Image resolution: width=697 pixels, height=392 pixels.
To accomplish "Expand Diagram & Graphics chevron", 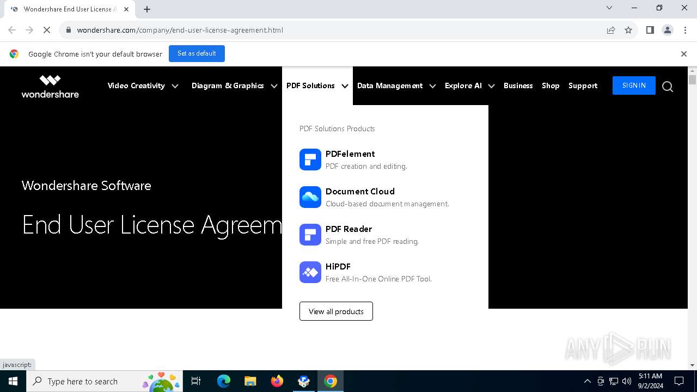I will 274,86.
